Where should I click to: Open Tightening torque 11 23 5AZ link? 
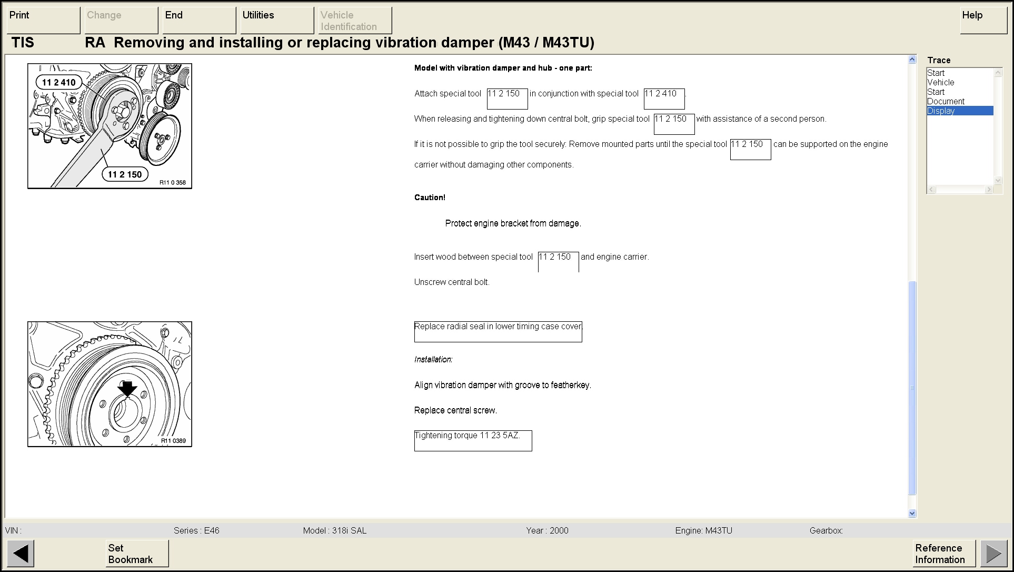click(x=467, y=436)
